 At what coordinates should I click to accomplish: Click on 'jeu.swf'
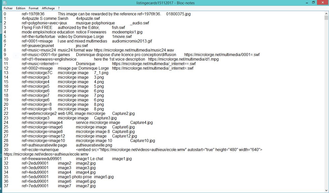(x=82, y=46)
